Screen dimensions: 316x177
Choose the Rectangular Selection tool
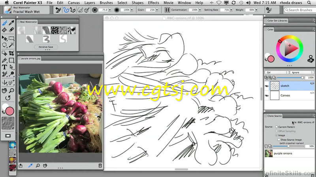(x=11, y=38)
